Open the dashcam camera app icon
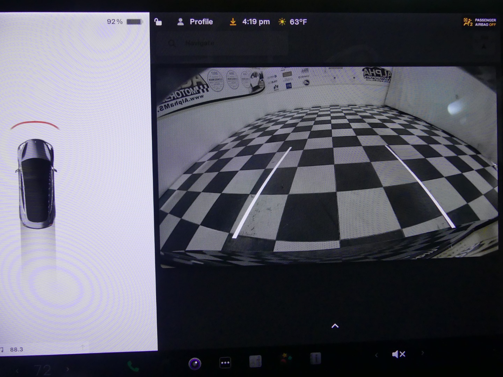Viewport: 503px width, 377px height. pyautogui.click(x=195, y=364)
